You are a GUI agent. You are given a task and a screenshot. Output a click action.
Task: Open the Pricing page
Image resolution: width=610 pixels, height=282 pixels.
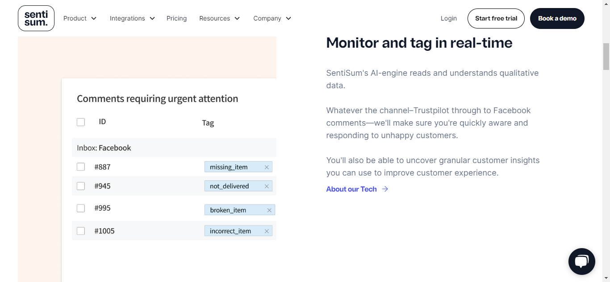click(x=176, y=18)
